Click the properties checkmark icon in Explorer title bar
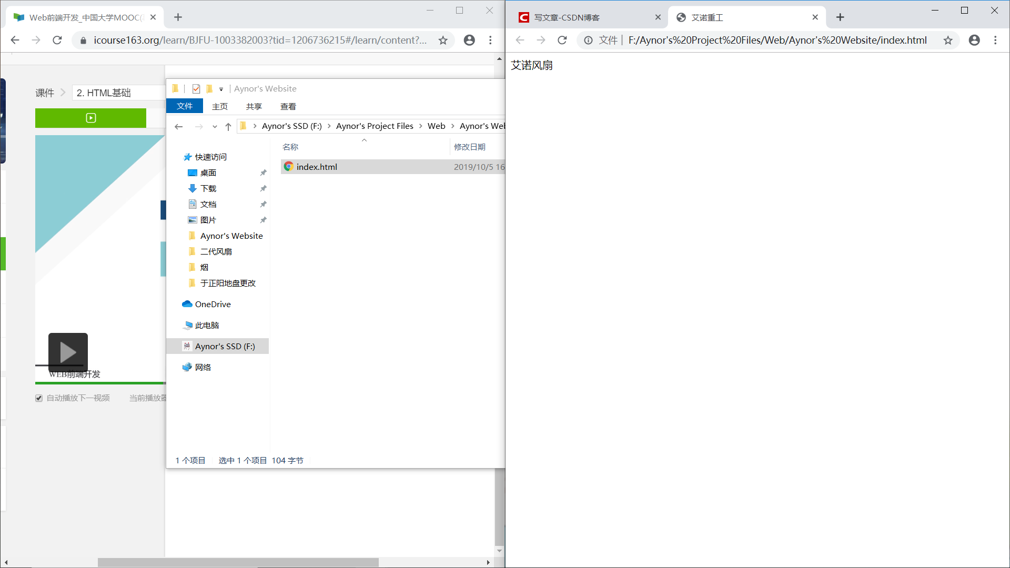This screenshot has height=568, width=1010. 196,88
